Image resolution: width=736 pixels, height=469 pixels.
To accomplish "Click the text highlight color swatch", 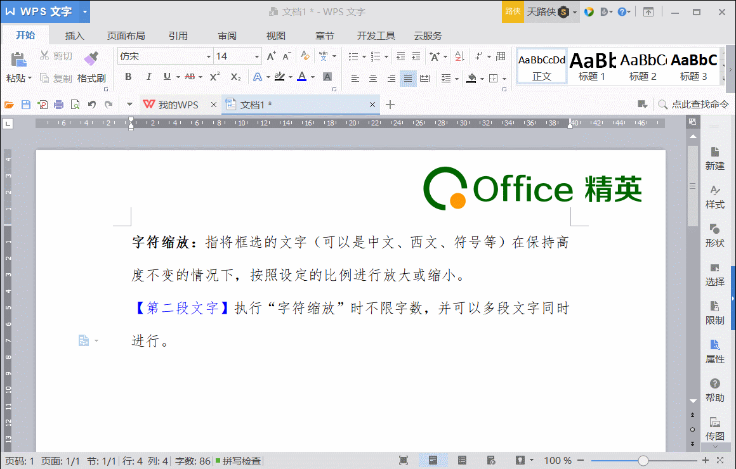I will click(280, 77).
